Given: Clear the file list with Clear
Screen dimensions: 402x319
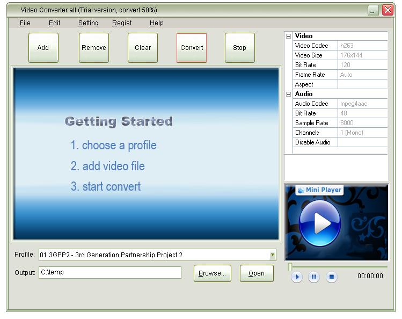Looking at the screenshot, I should (x=143, y=48).
